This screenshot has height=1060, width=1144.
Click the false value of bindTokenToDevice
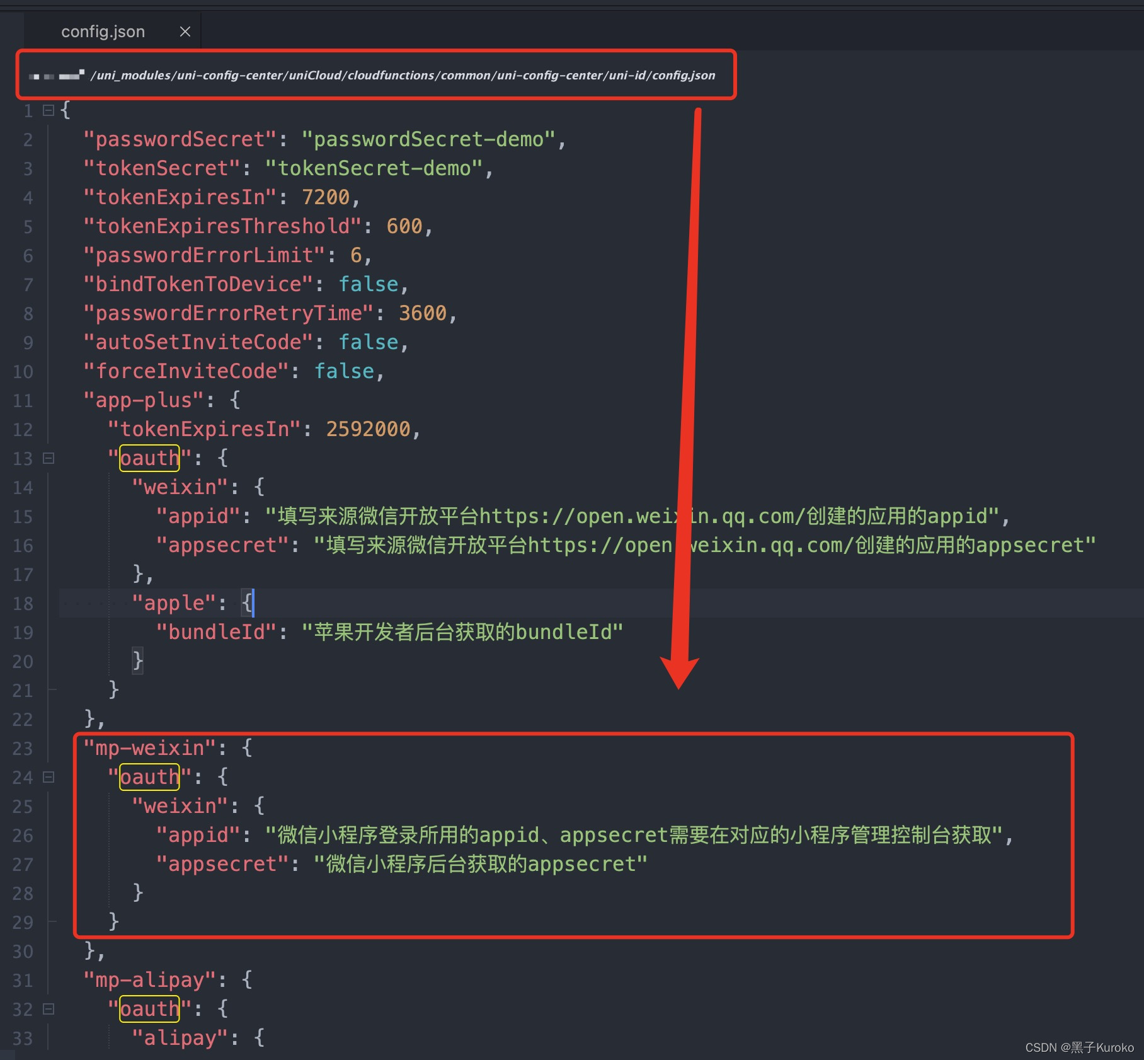[369, 284]
